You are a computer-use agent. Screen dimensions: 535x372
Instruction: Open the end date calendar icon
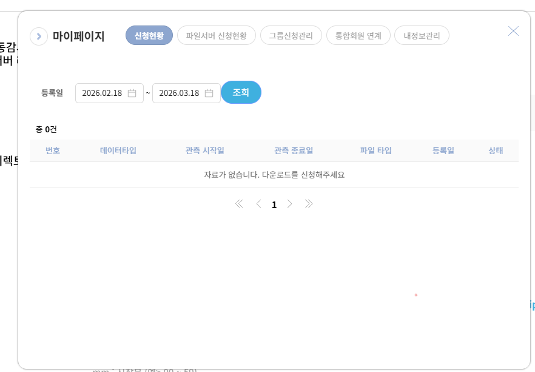coord(209,93)
